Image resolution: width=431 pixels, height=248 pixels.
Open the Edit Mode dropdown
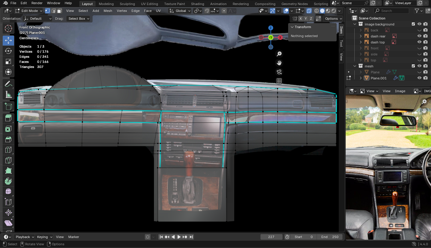pos(29,11)
